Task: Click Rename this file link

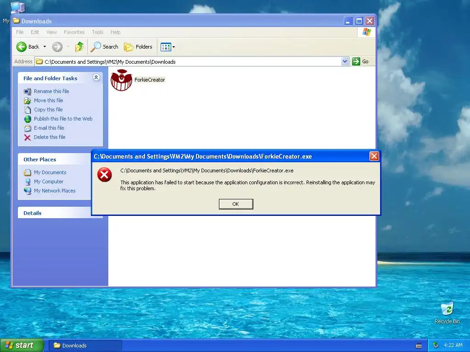Action: click(51, 91)
